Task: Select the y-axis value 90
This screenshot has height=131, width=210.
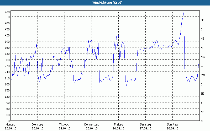Action: [8, 103]
